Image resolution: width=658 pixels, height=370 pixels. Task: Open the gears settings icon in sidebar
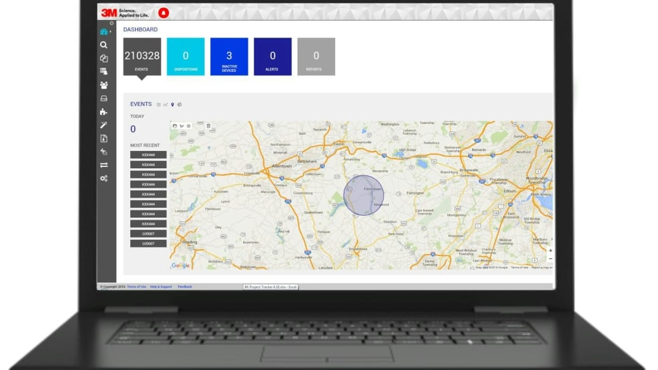(103, 178)
